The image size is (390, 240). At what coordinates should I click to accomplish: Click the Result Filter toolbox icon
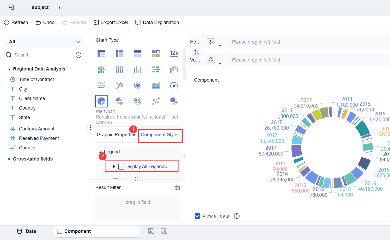[x=177, y=187]
